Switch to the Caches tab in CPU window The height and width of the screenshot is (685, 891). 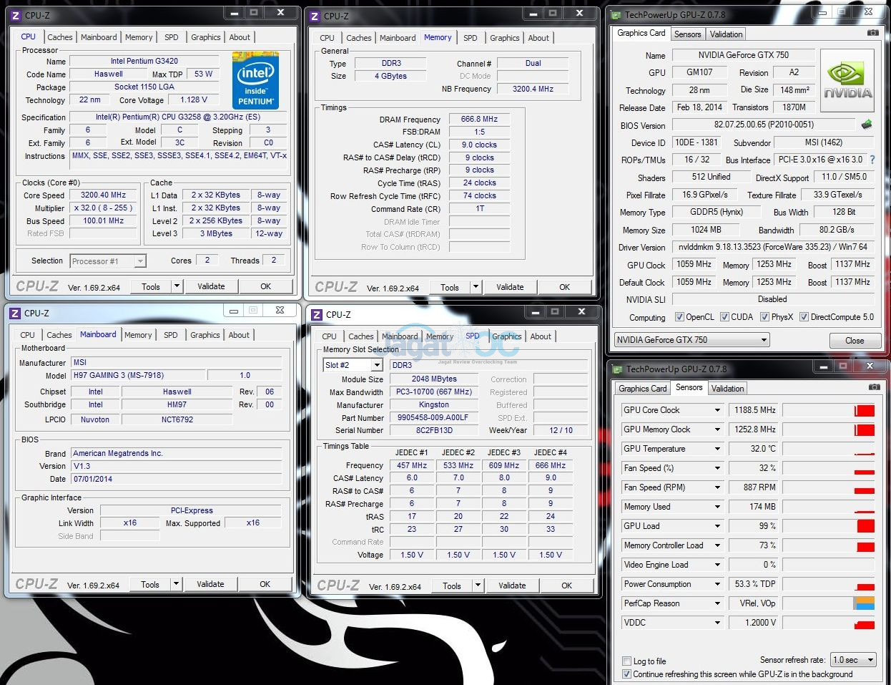pyautogui.click(x=60, y=37)
